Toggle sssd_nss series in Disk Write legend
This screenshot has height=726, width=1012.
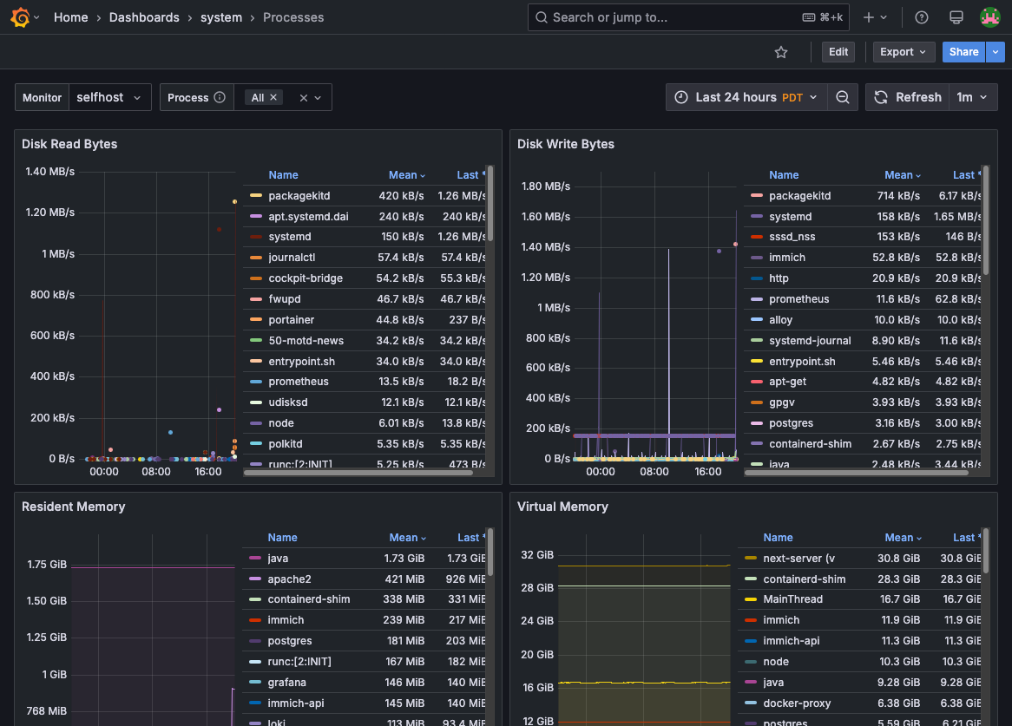point(792,237)
